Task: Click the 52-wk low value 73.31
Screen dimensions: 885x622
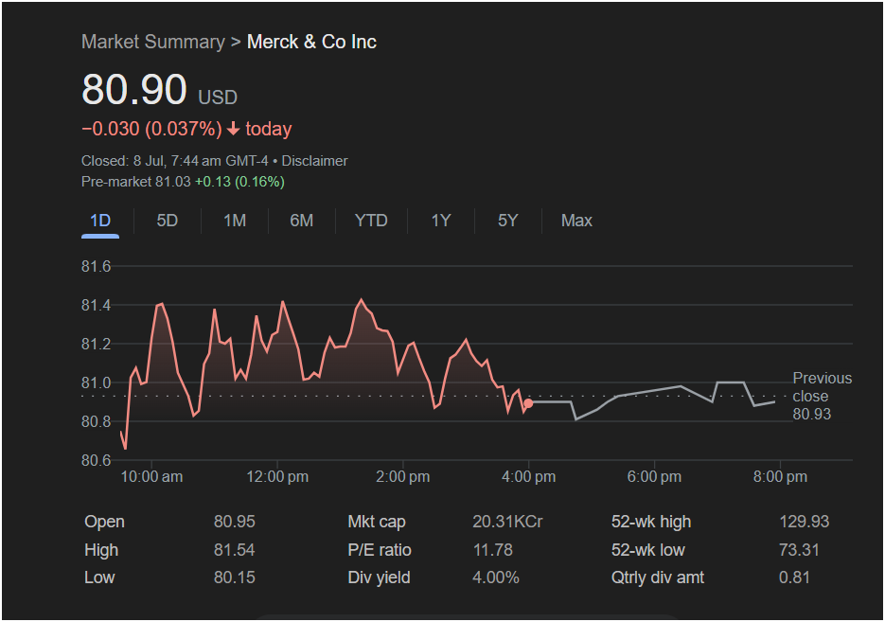Action: 799,550
